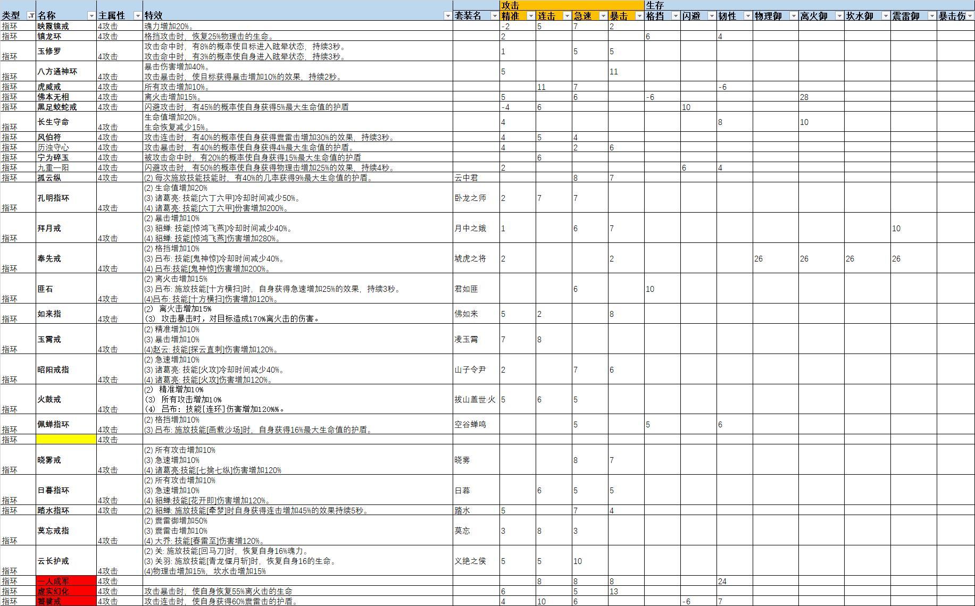Click the set name cell 山子令尹
This screenshot has width=975, height=606.
point(476,369)
